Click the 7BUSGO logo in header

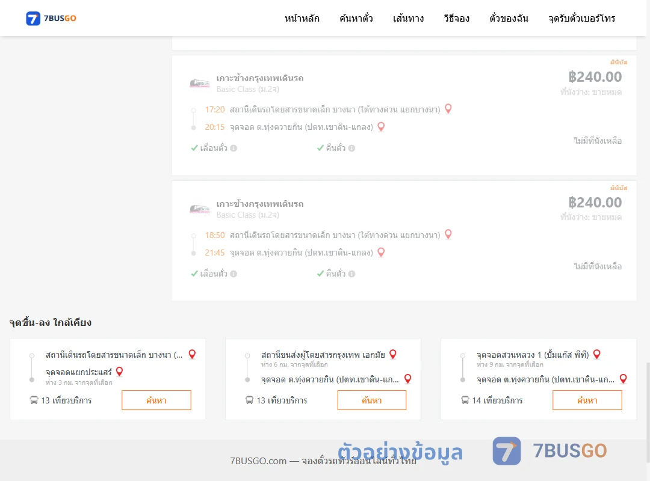51,18
